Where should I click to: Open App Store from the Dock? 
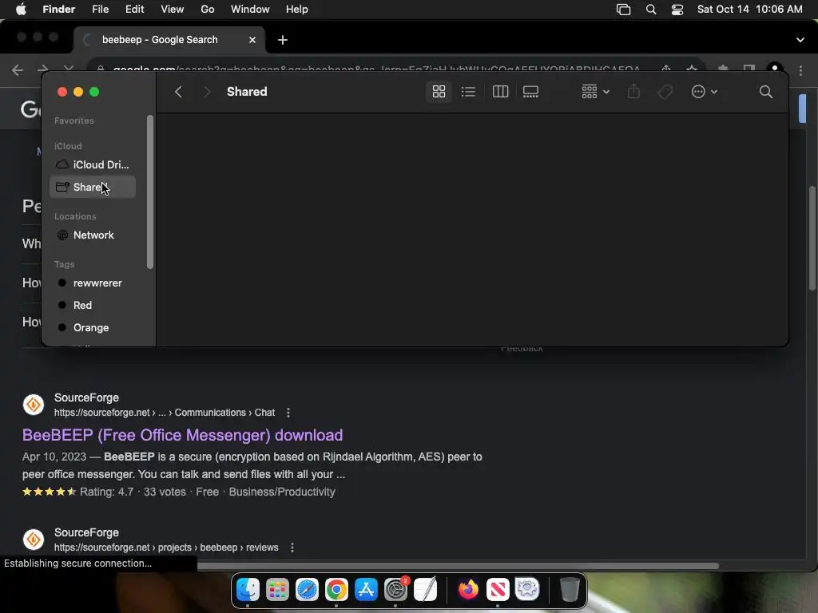(366, 590)
